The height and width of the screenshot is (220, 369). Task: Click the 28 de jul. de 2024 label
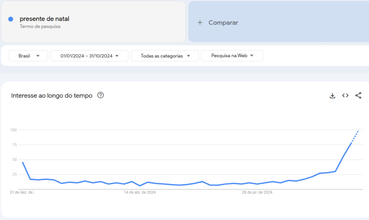tap(257, 192)
